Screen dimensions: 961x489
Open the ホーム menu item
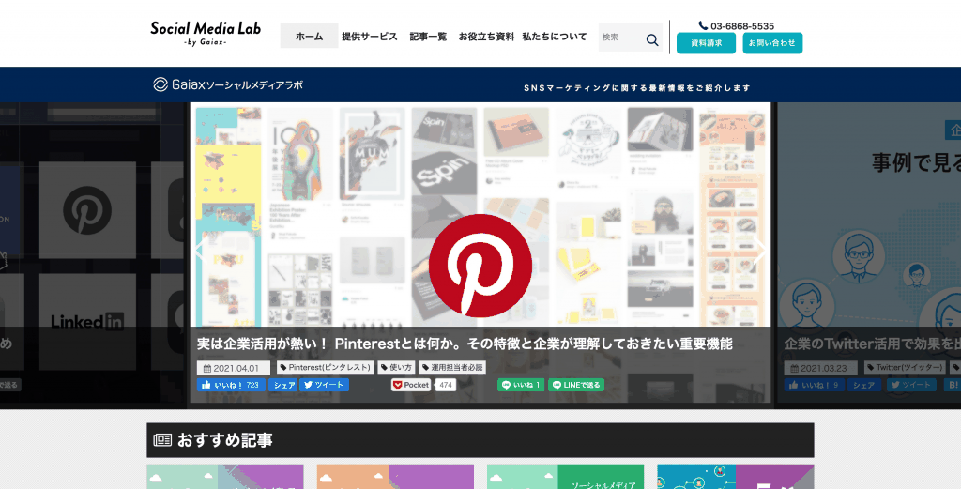(x=309, y=37)
